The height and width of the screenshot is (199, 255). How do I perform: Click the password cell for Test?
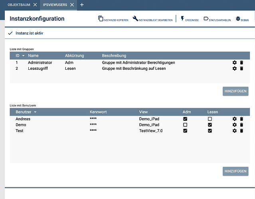click(x=93, y=130)
